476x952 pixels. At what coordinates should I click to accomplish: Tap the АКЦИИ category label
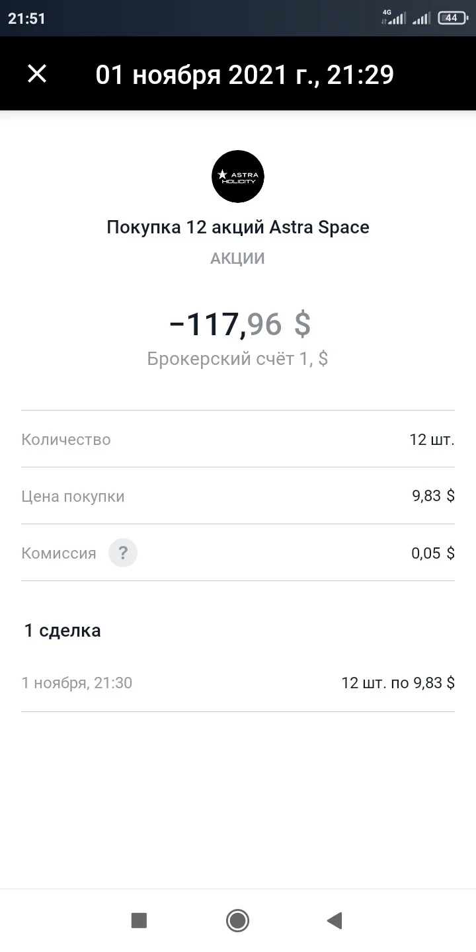pos(238,258)
